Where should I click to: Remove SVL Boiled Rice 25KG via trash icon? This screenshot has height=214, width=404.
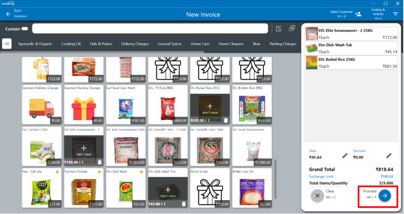tap(226, 120)
